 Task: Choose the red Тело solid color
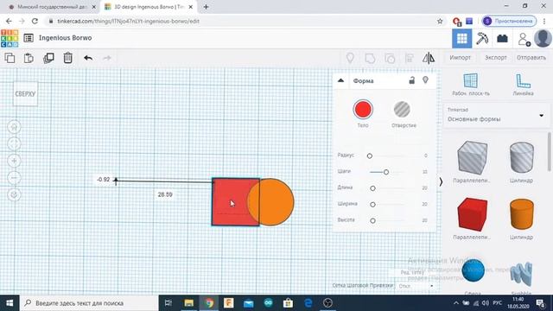coord(363,110)
